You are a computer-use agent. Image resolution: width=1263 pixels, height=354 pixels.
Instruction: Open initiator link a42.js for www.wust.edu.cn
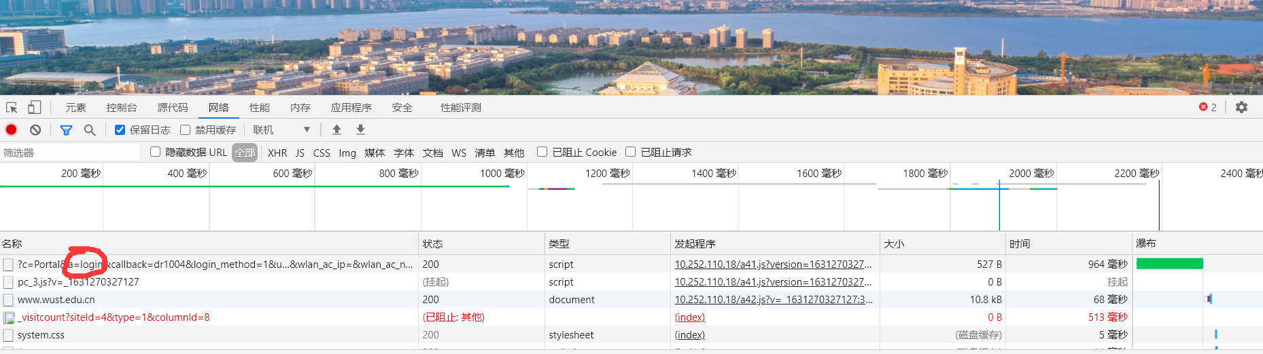click(773, 300)
